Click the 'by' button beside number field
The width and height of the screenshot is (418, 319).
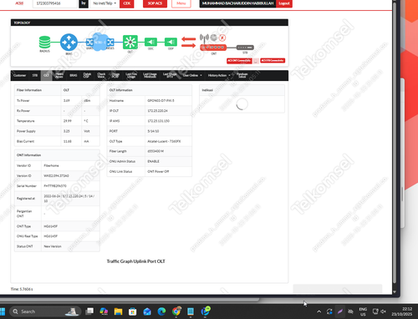tap(84, 3)
